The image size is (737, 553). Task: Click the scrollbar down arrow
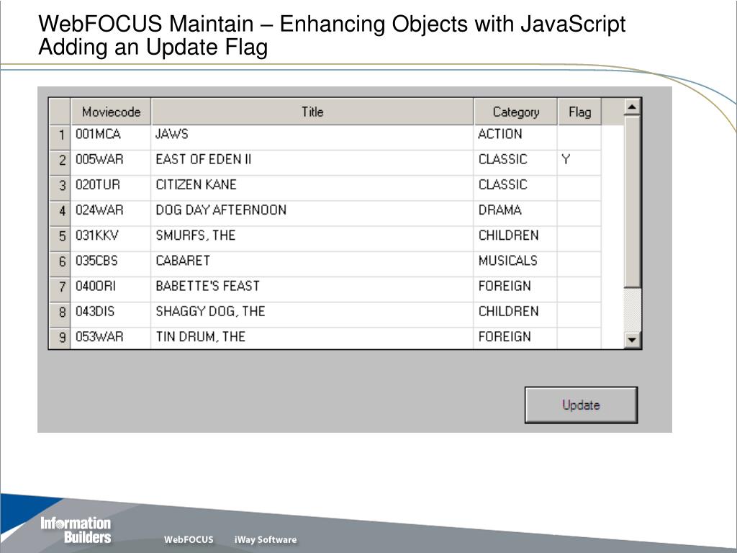[632, 339]
